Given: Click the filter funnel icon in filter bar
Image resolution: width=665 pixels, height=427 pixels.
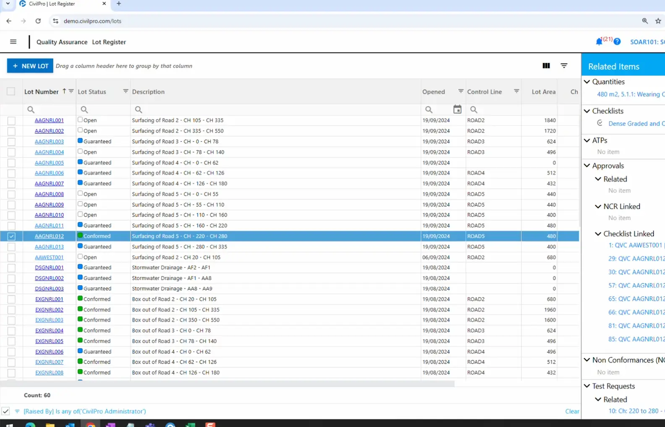Looking at the screenshot, I should tap(17, 411).
